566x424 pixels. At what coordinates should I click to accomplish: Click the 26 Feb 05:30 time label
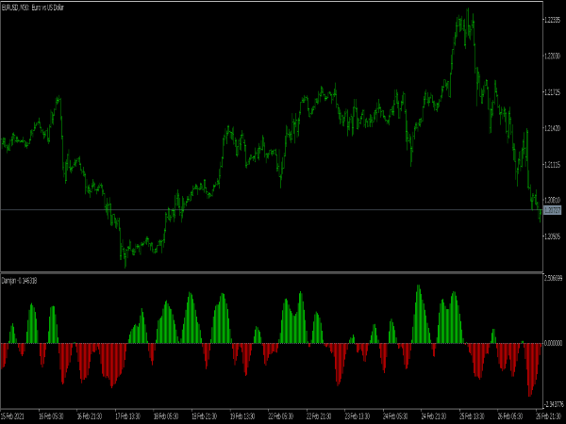(510, 416)
